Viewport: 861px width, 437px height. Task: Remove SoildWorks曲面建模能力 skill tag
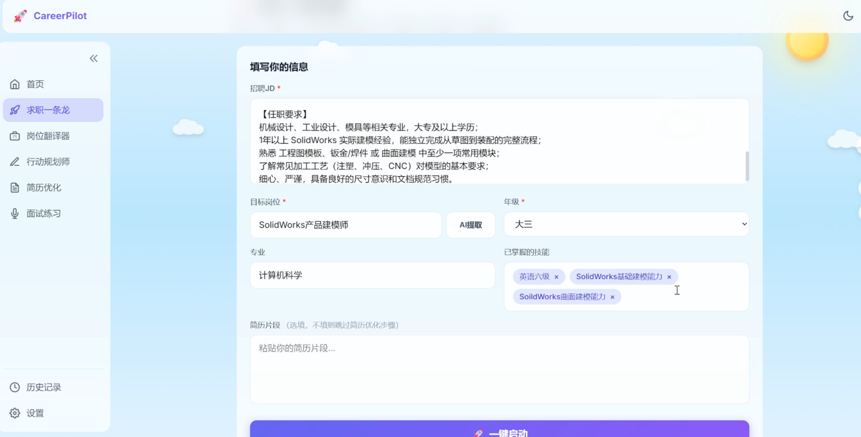(613, 297)
